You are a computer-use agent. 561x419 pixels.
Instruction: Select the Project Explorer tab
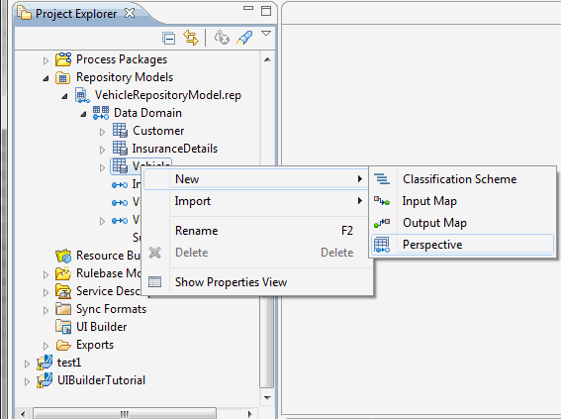tap(76, 14)
